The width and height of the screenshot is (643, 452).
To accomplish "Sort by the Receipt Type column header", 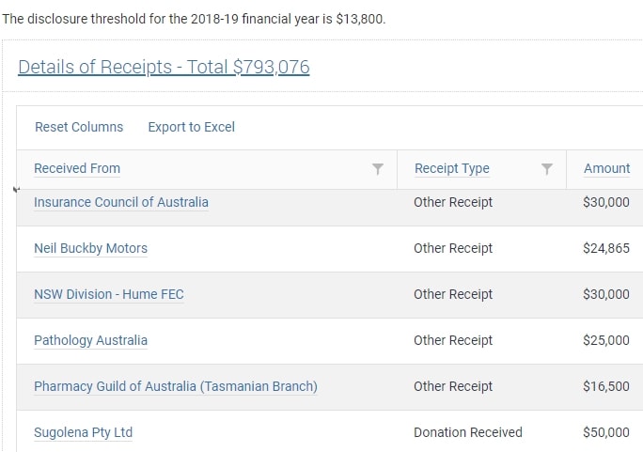I will [x=452, y=168].
